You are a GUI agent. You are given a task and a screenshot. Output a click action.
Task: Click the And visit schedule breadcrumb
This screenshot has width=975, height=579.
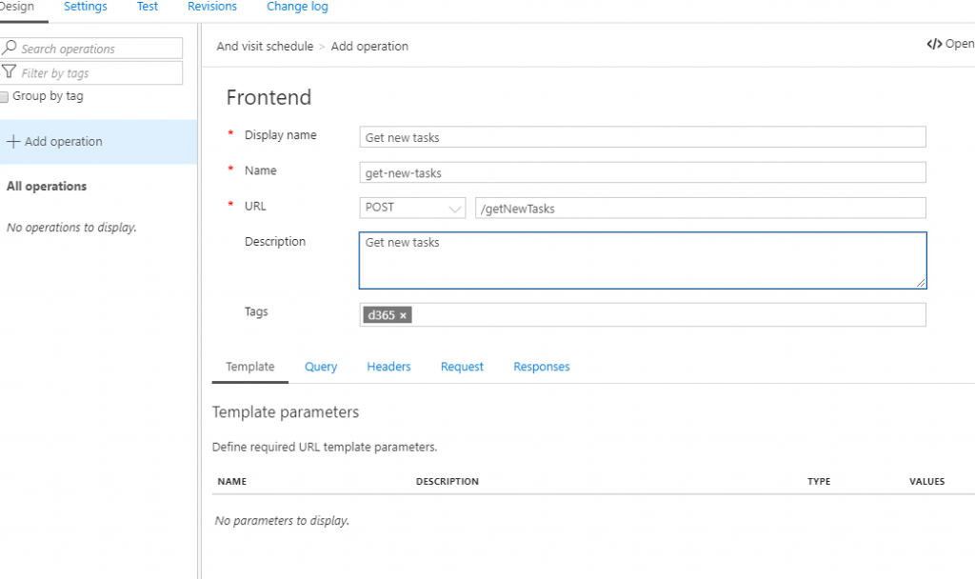tap(265, 46)
